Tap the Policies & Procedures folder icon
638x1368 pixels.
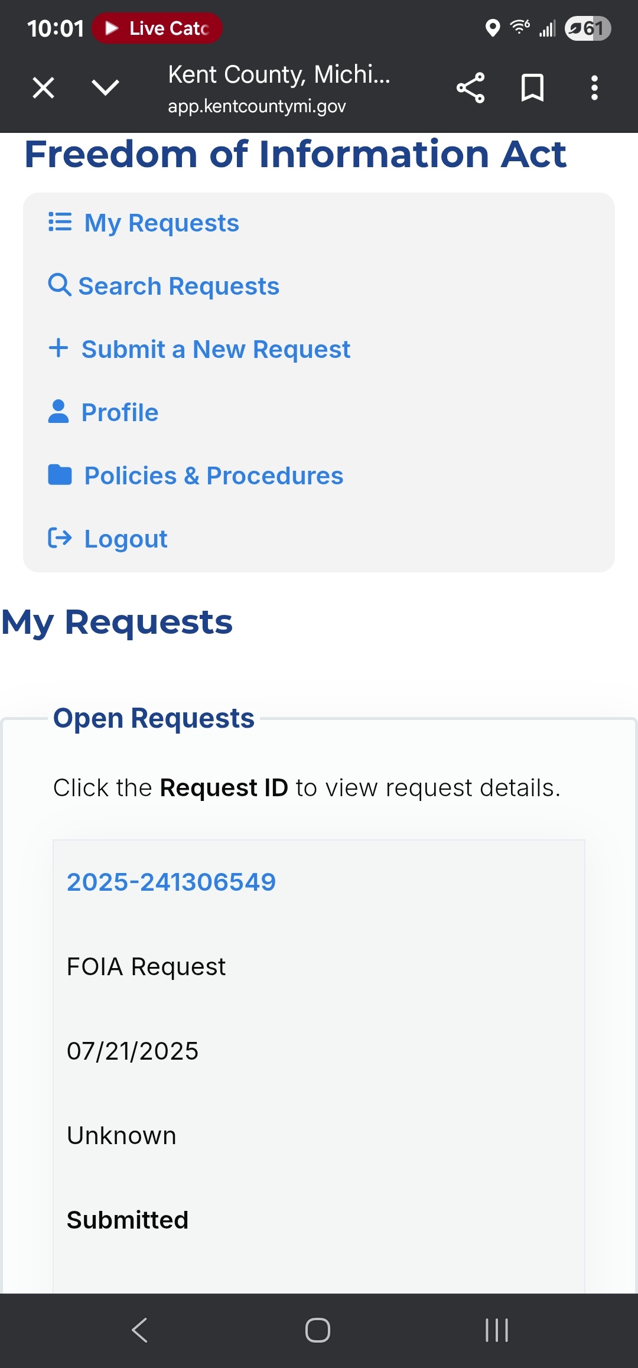pos(60,474)
